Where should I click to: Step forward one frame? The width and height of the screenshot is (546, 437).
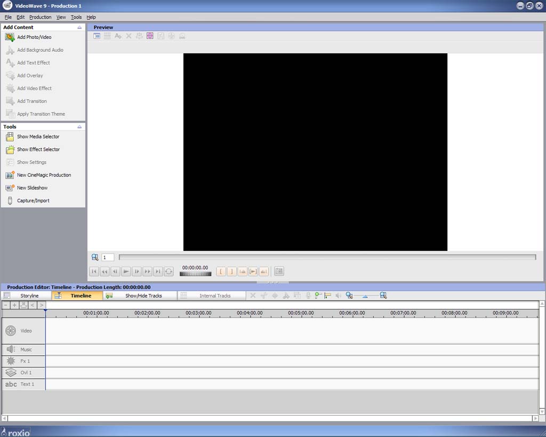tap(137, 271)
